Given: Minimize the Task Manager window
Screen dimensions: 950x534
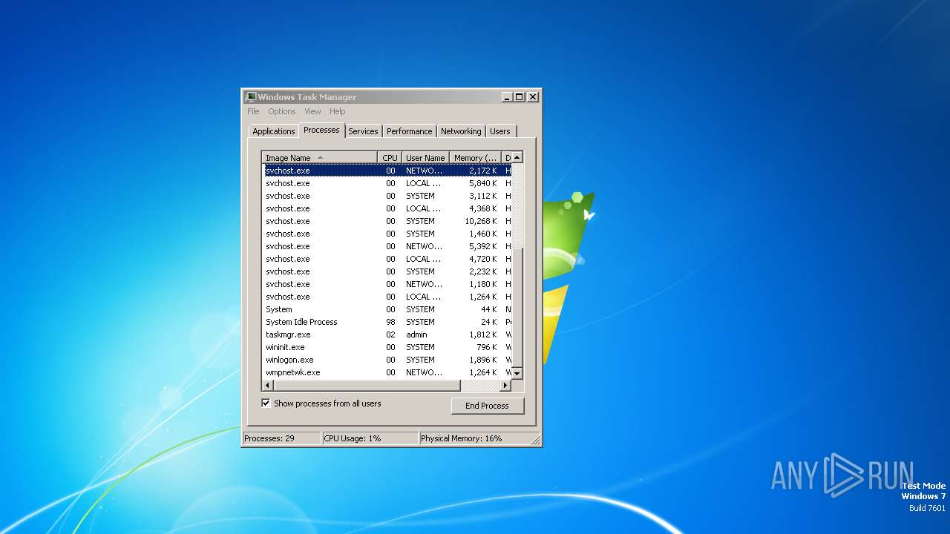Looking at the screenshot, I should 507,97.
